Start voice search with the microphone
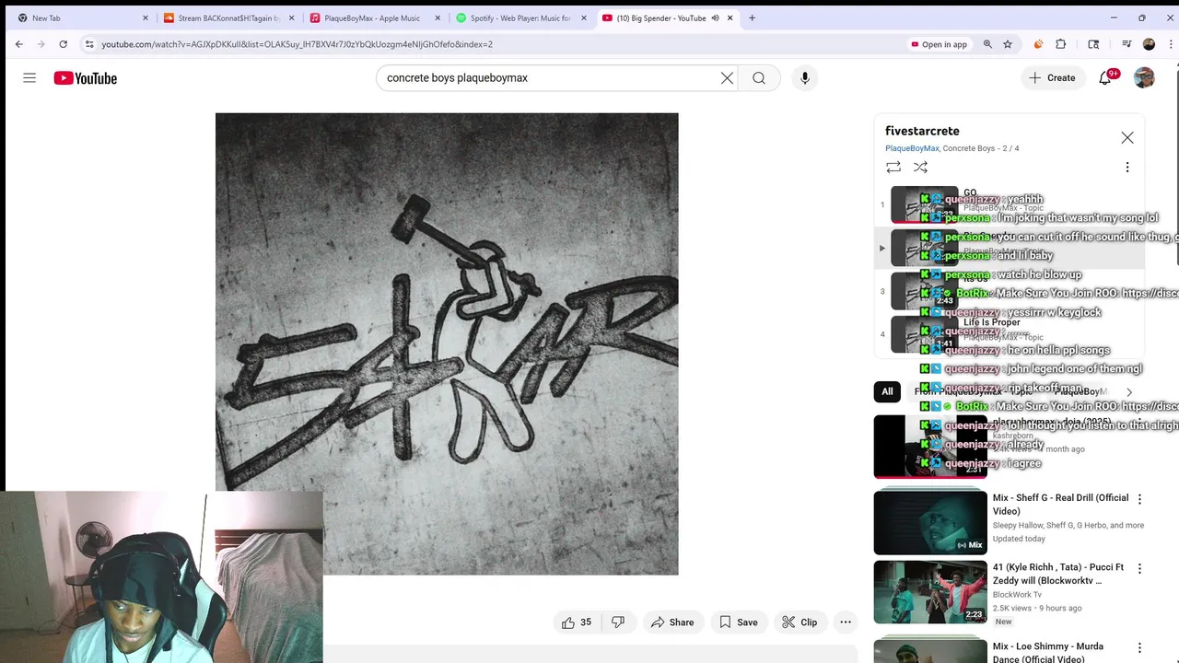The width and height of the screenshot is (1179, 663). click(805, 78)
